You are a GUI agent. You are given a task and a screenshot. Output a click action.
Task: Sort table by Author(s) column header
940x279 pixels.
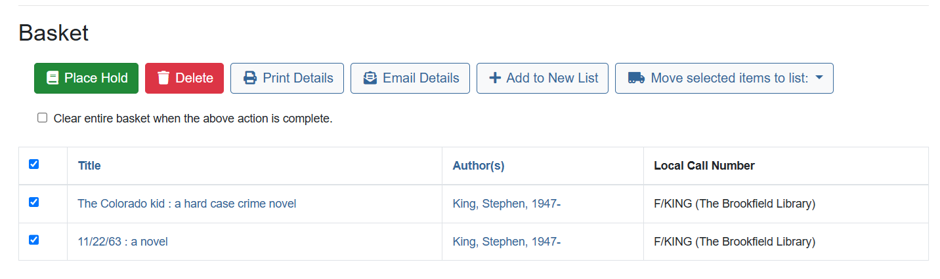tap(478, 166)
